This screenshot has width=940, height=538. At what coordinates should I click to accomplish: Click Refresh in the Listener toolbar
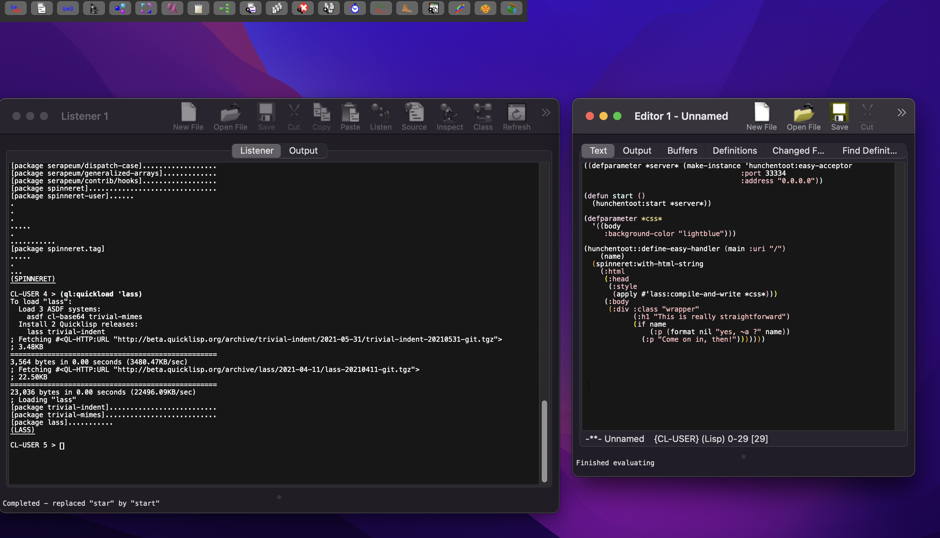516,117
